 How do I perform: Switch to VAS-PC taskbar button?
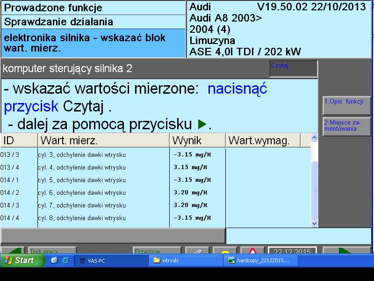[111, 261]
